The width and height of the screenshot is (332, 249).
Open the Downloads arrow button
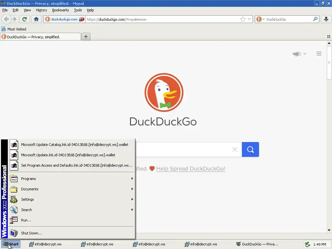pyautogui.click(x=326, y=19)
